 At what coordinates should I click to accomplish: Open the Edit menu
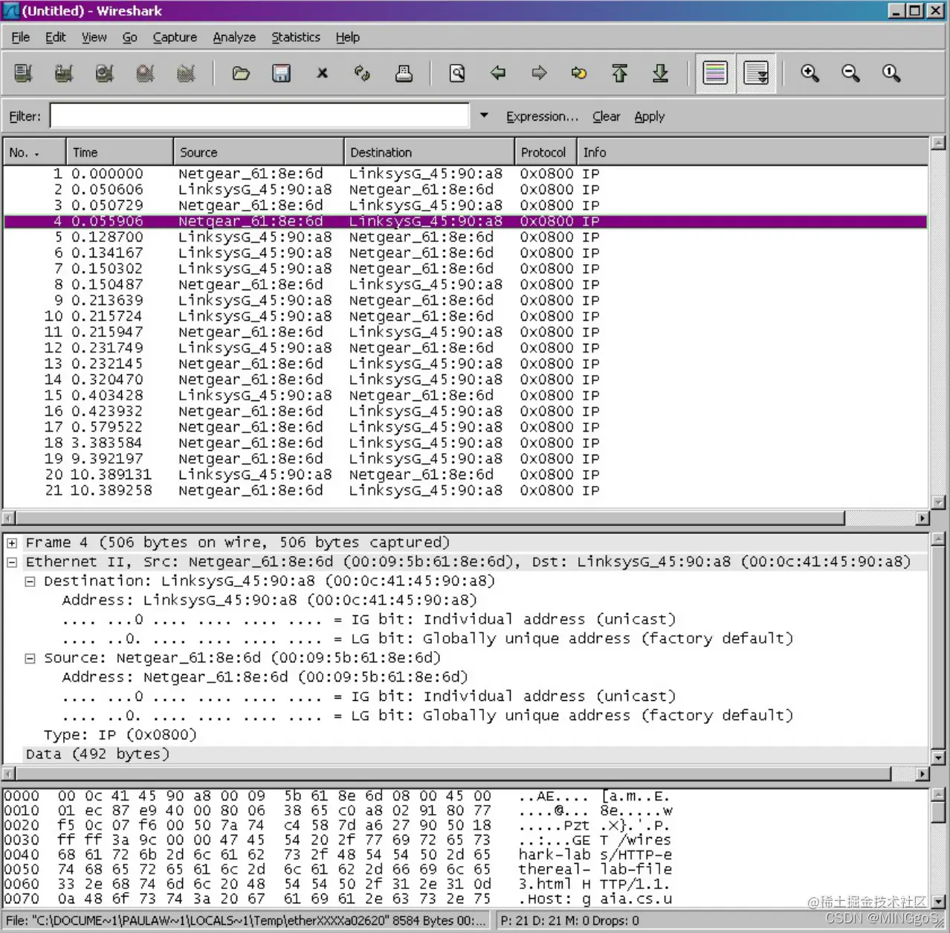[x=55, y=37]
